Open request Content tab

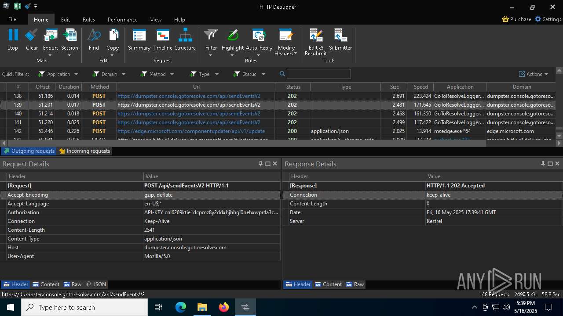(46, 284)
